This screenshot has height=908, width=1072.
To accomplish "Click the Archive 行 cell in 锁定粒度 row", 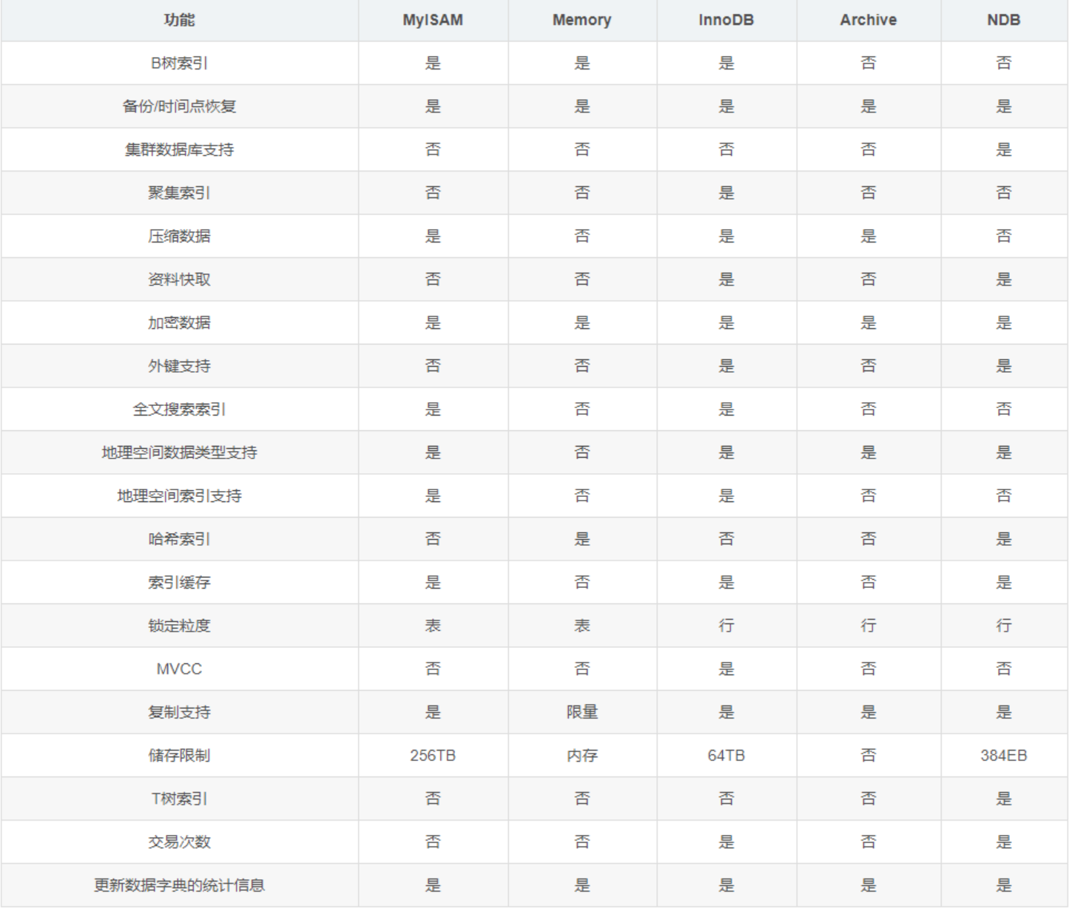I will point(868,626).
